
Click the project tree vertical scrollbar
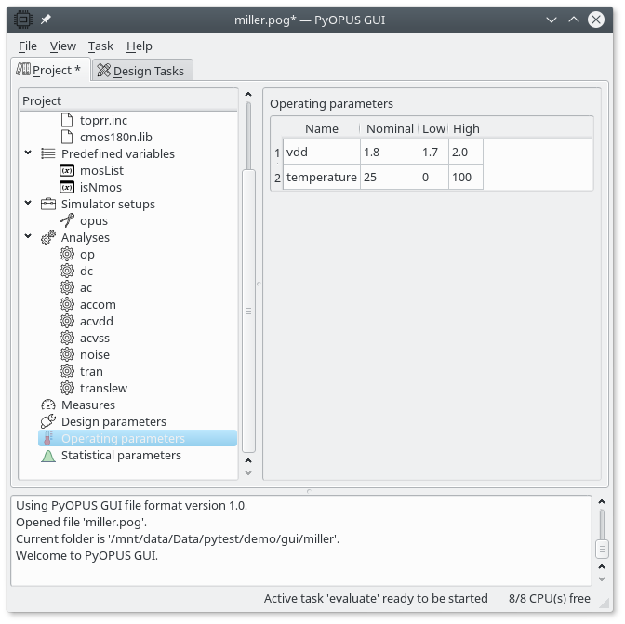[248, 311]
